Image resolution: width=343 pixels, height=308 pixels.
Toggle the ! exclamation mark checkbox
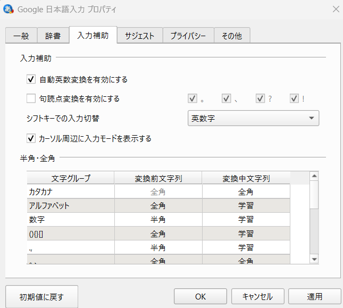coord(294,98)
